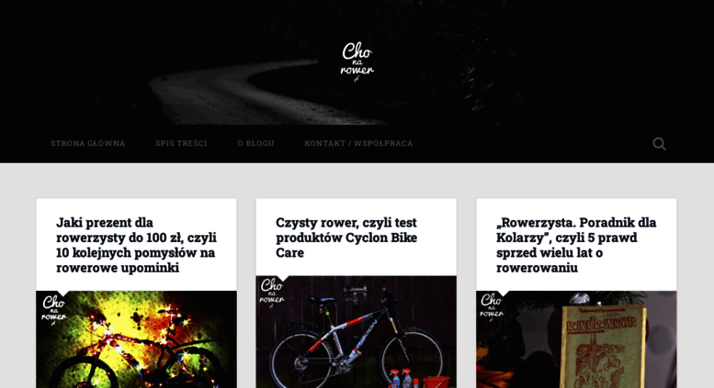The width and height of the screenshot is (714, 388).
Task: Click the mountain bike with cleaners thumbnail
Action: tap(357, 332)
